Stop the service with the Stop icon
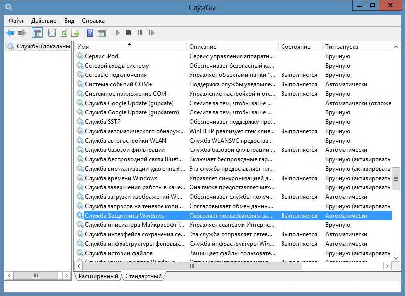 tap(128, 33)
